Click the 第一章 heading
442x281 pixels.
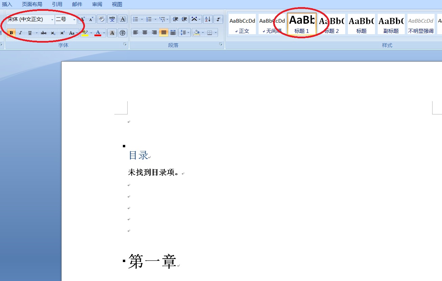tap(152, 261)
